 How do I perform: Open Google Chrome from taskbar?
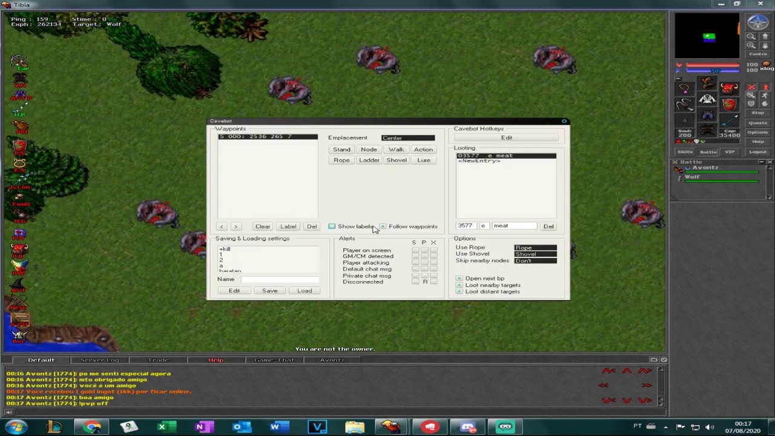tap(92, 427)
